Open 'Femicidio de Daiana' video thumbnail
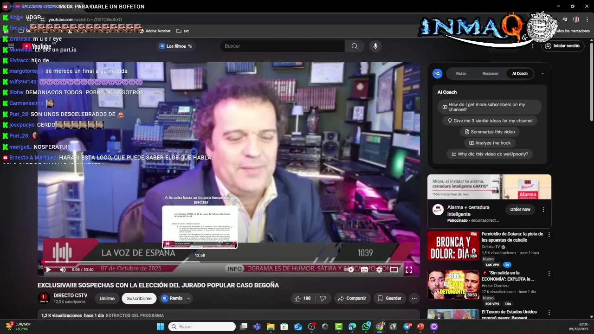Screen dimensions: 594x334 click(453, 245)
